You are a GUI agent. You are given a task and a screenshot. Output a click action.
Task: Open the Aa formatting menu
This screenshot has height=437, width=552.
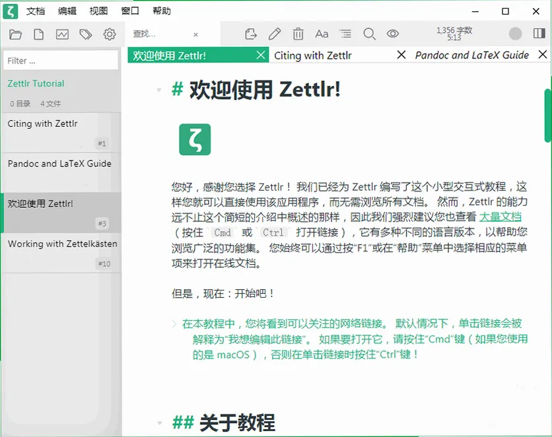click(322, 34)
